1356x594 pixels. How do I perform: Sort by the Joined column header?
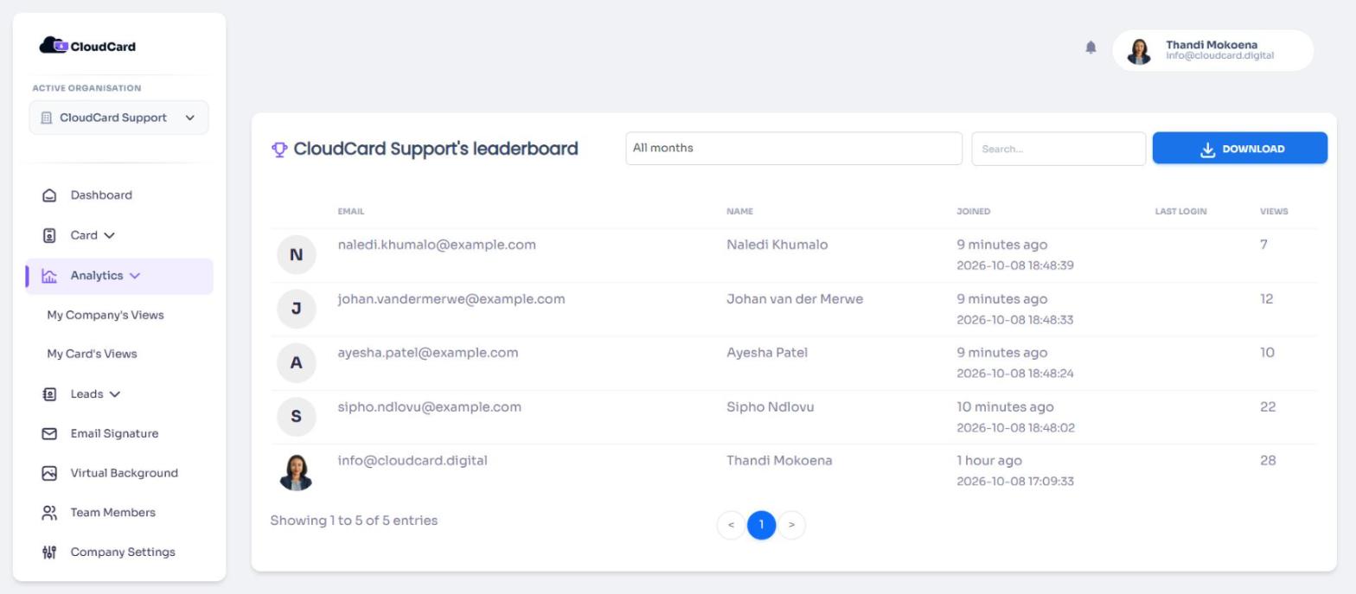tap(974, 212)
